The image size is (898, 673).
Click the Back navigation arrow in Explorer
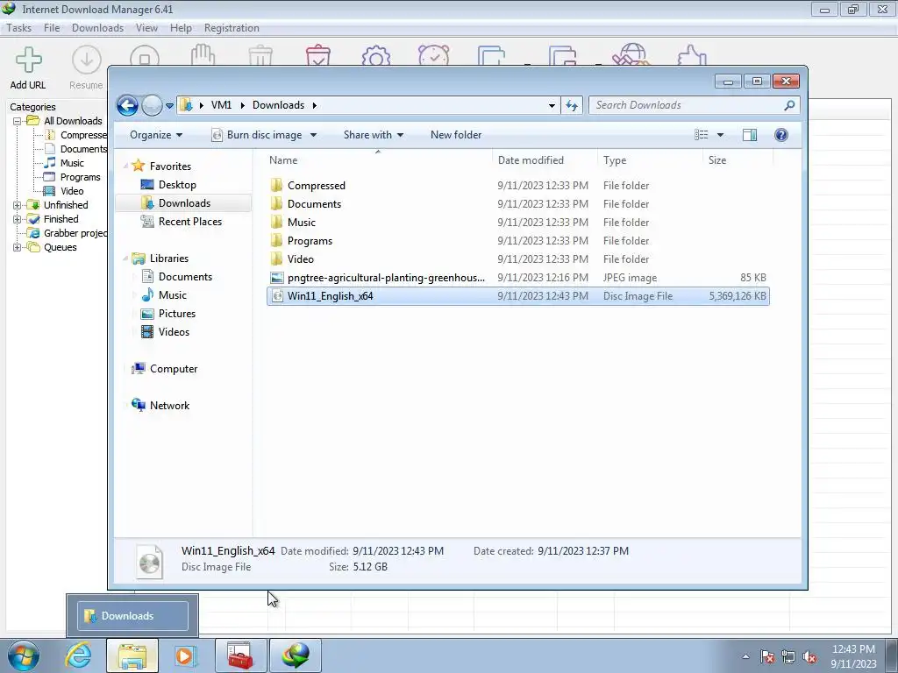[x=127, y=105]
